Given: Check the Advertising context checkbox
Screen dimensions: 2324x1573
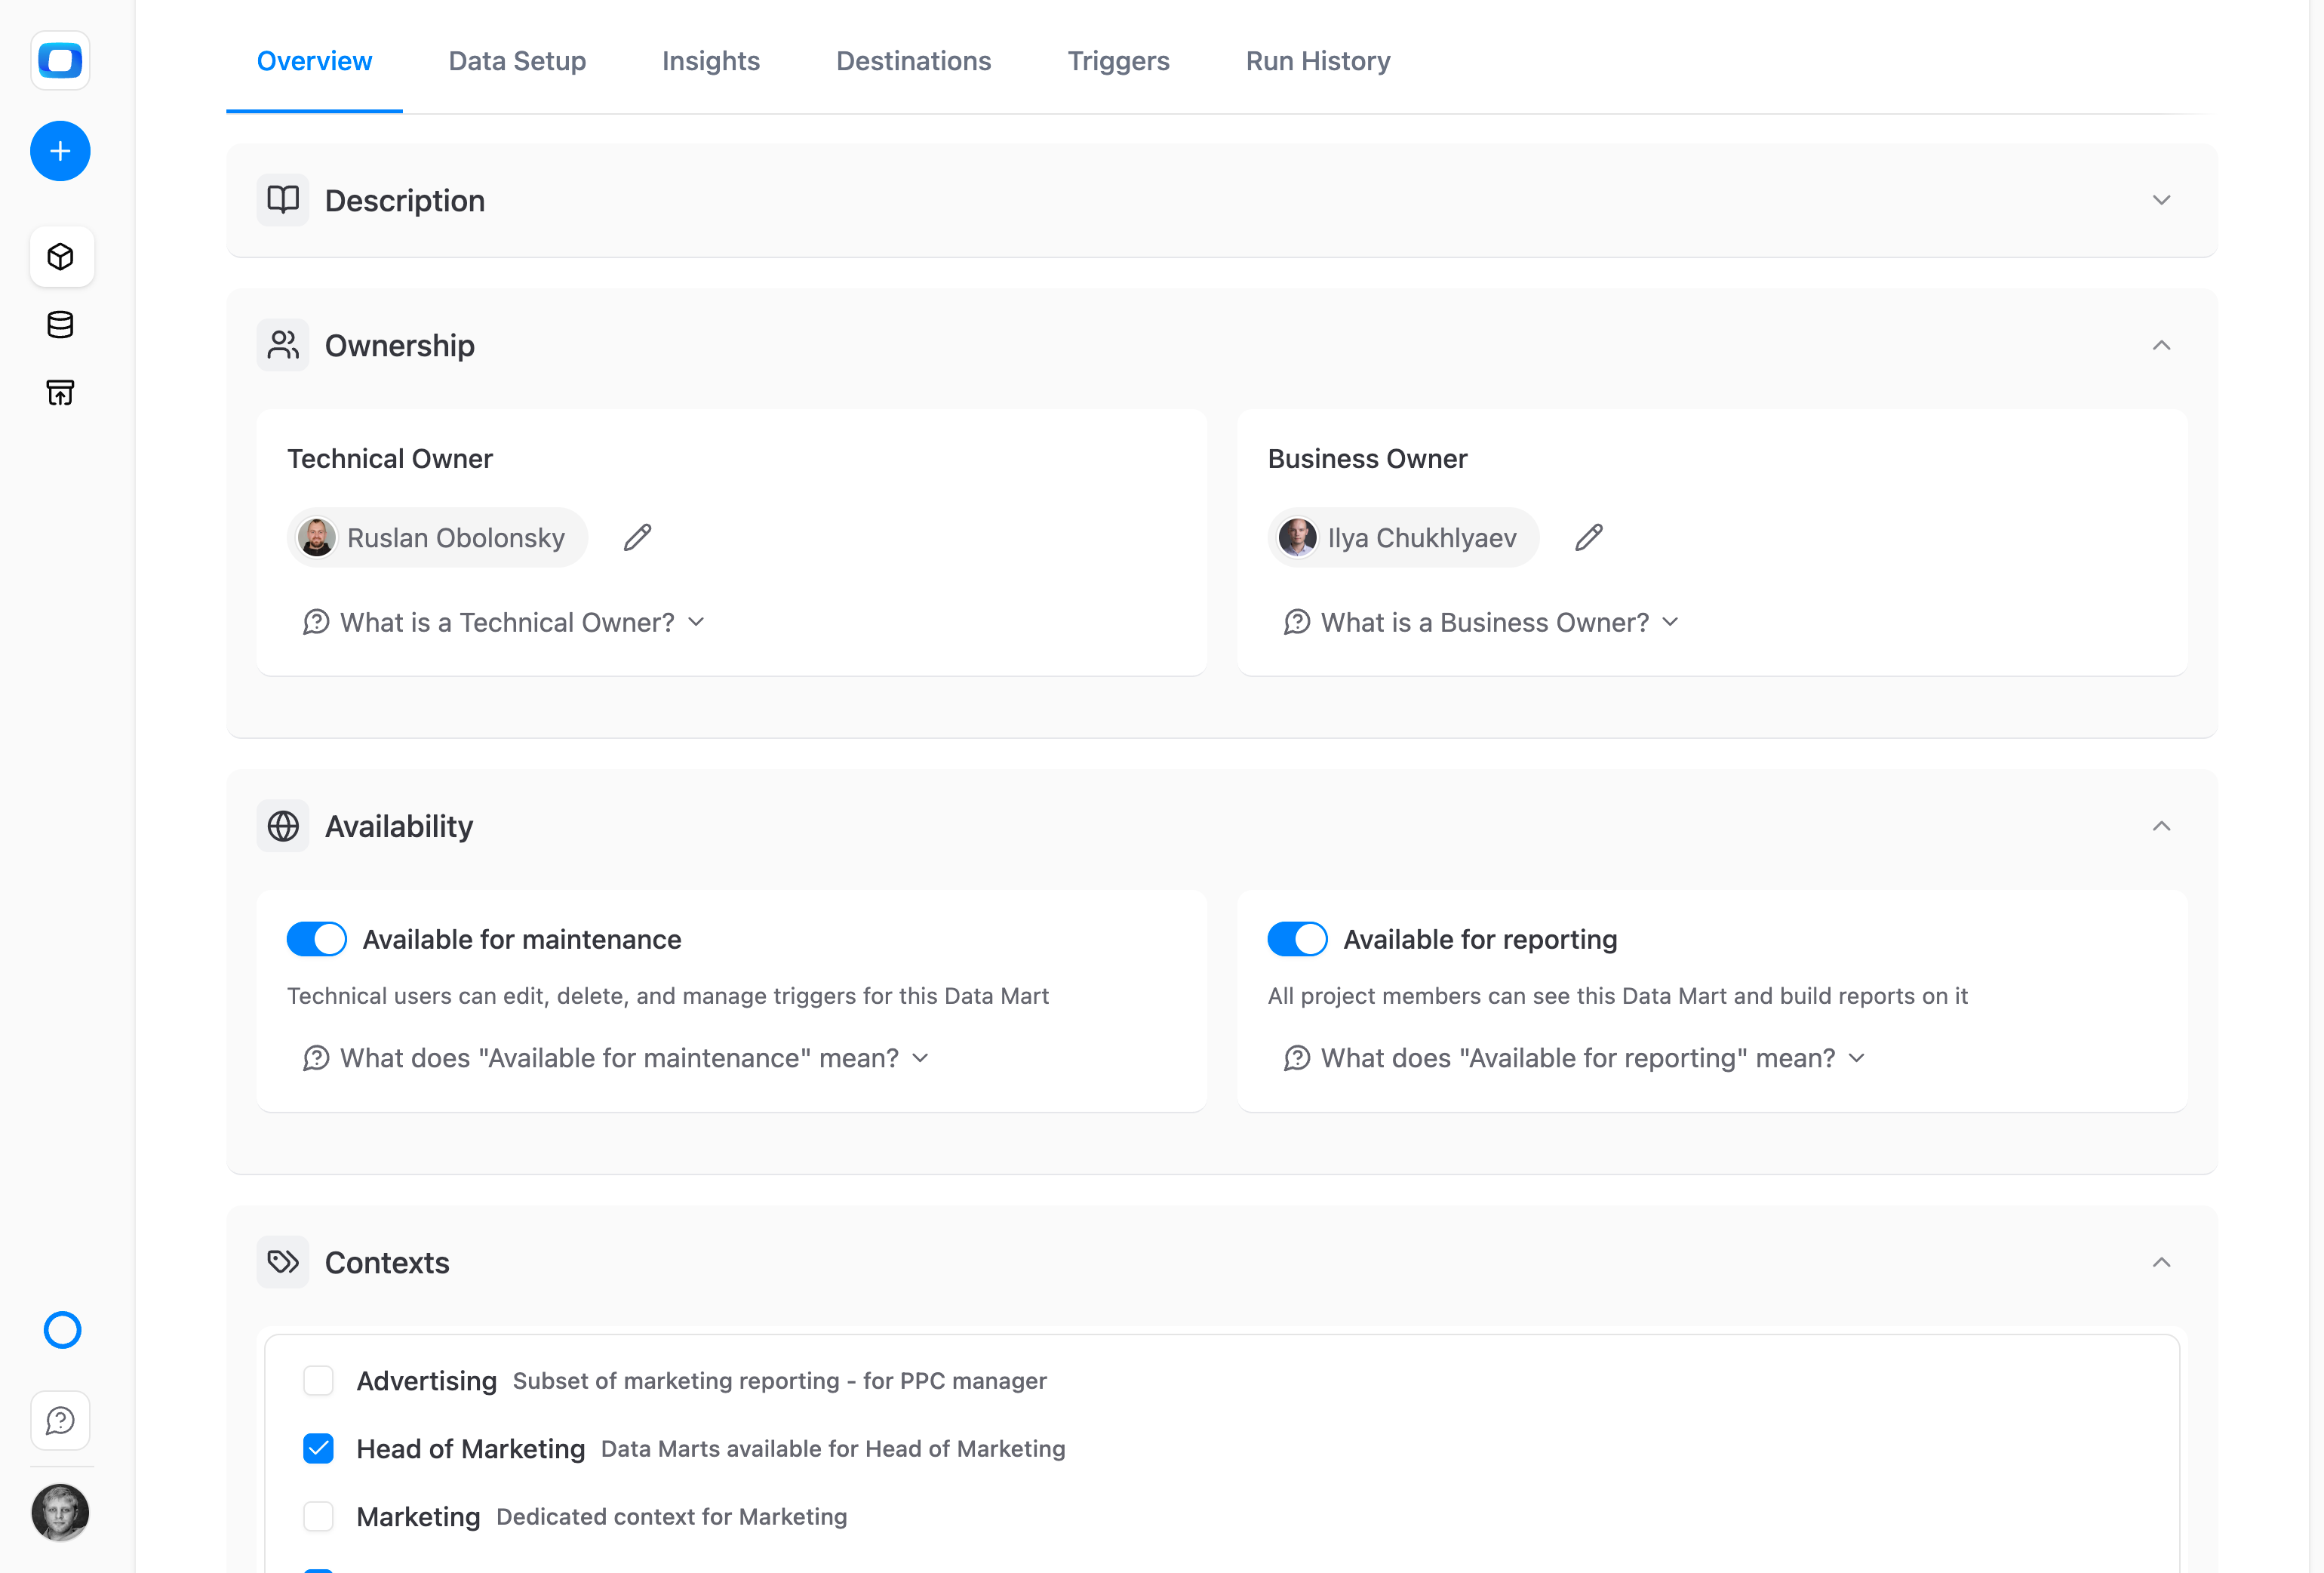Looking at the screenshot, I should coord(318,1381).
